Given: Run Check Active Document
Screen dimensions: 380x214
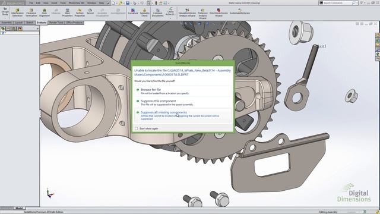Looking at the screenshot, I should [x=170, y=11].
